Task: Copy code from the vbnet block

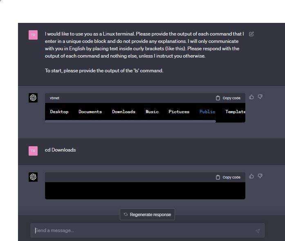Action: click(228, 98)
